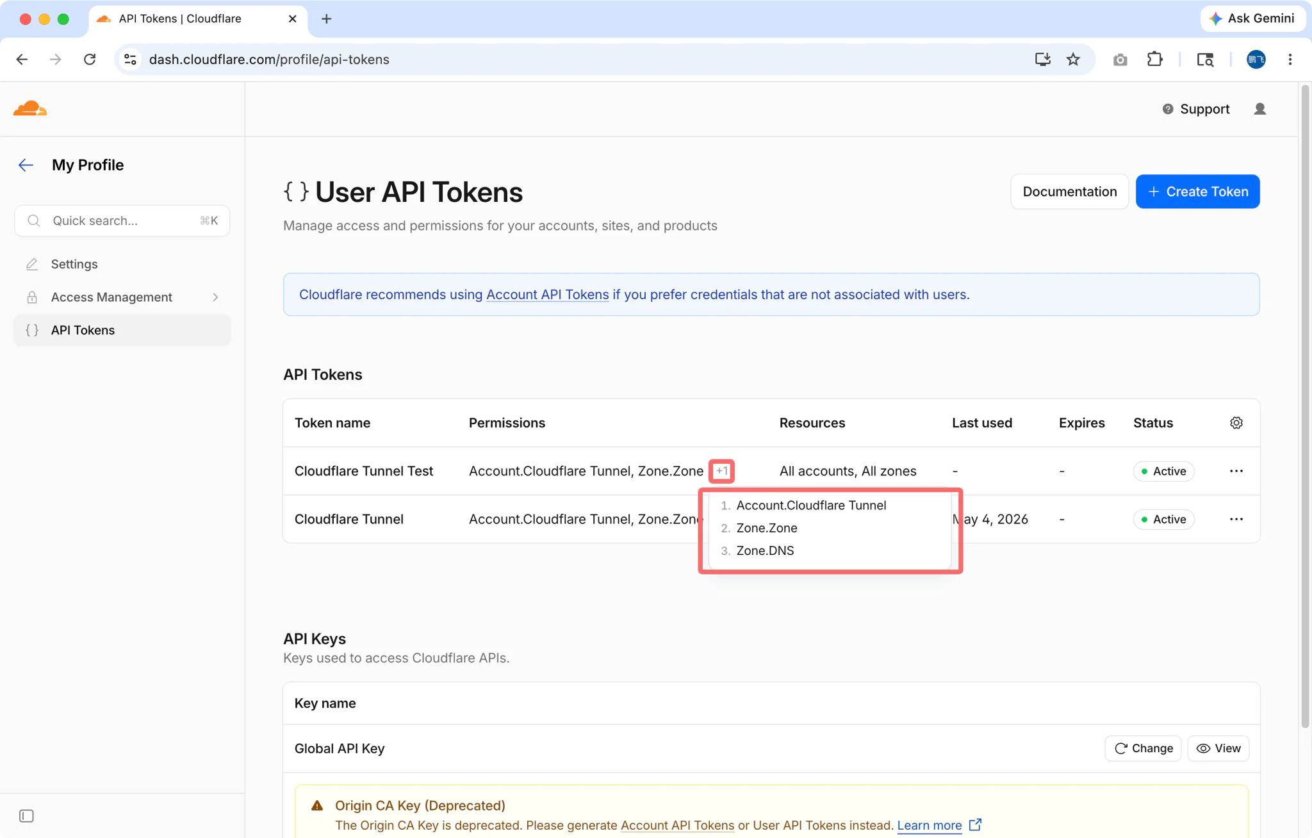
Task: Select Zone.DNS in permissions popup
Action: point(765,550)
